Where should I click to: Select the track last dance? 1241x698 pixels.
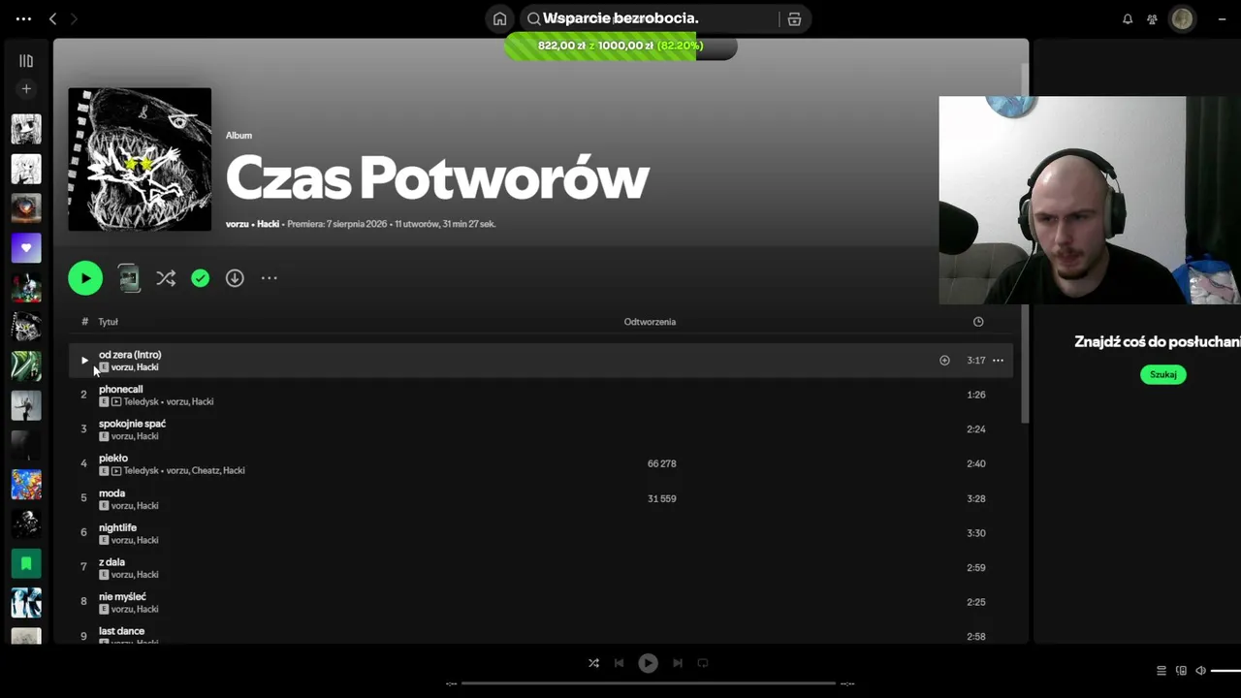(540, 632)
